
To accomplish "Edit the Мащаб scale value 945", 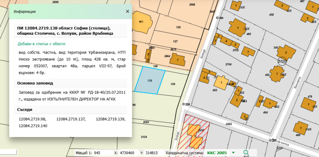I will click(x=97, y=153).
